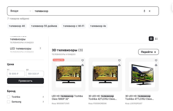Open the Toshiba 42TL515U product image
The width and height of the screenshot is (173, 111).
[x=105, y=75]
